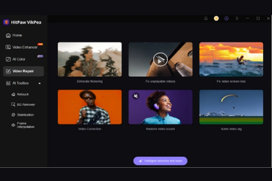Image resolution: width=272 pixels, height=181 pixels.
Task: Click the "Eliminate flickering" caption
Action: [90, 81]
